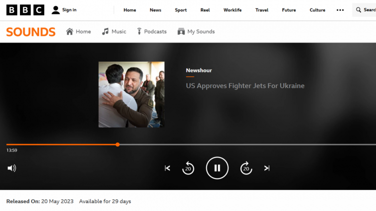The width and height of the screenshot is (376, 211).
Task: Go to BBC Home menu item
Action: (x=130, y=10)
